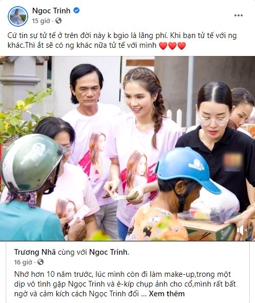Open tagged Ngọc Trinh link in shared post
The height and width of the screenshot is (303, 255).
109,252
